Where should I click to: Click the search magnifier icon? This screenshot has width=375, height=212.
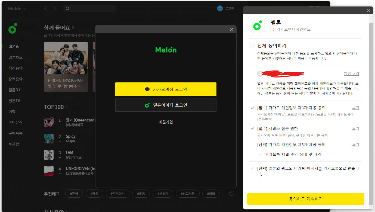(x=67, y=8)
